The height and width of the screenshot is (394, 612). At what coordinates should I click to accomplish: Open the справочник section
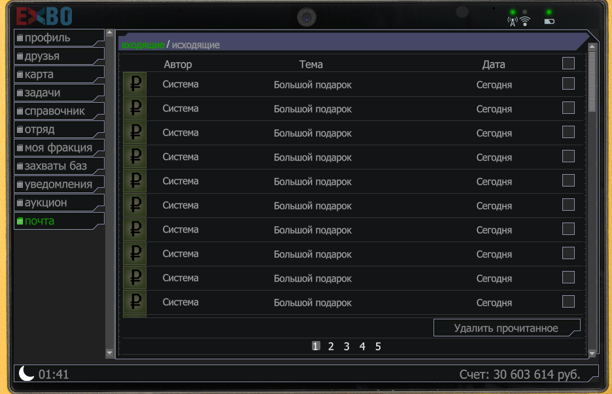[59, 111]
